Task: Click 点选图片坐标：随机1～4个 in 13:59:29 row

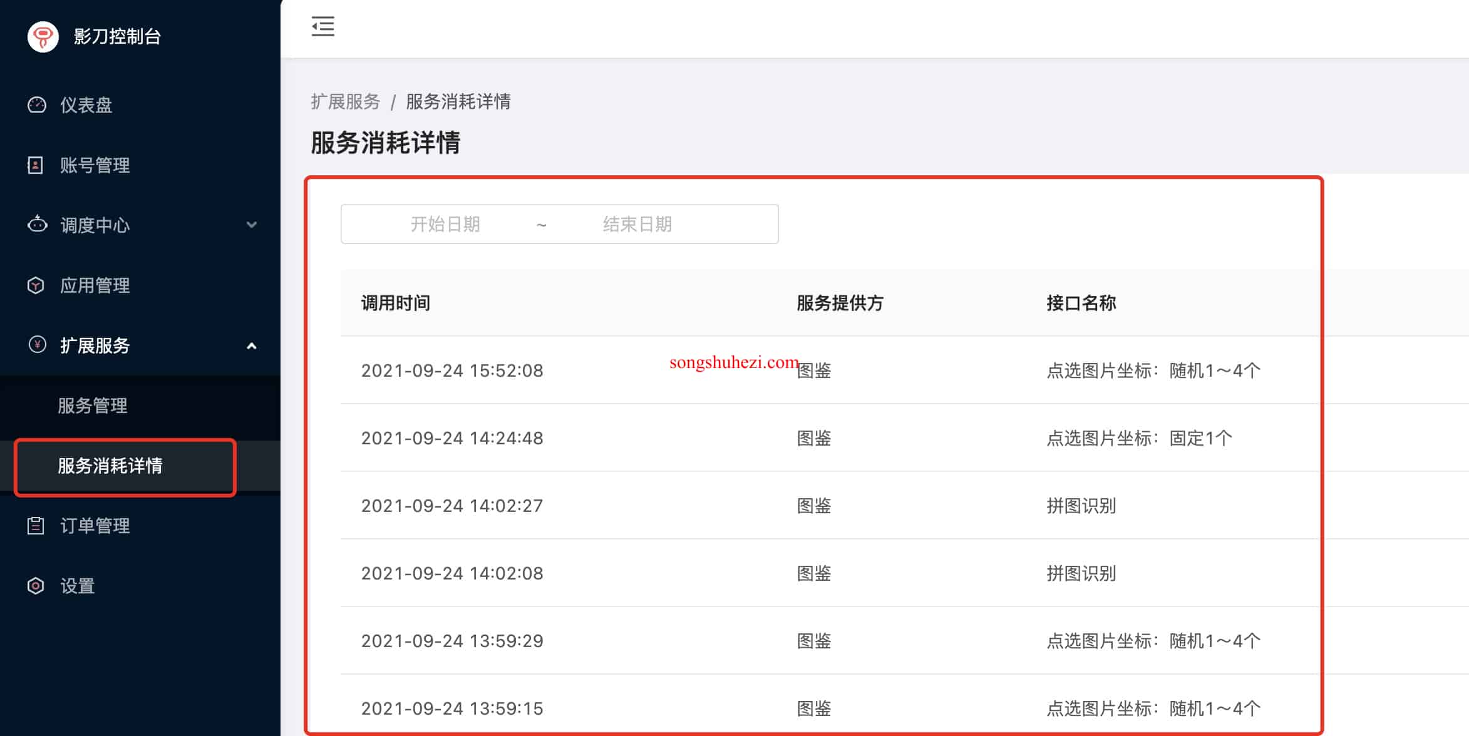Action: coord(1153,641)
